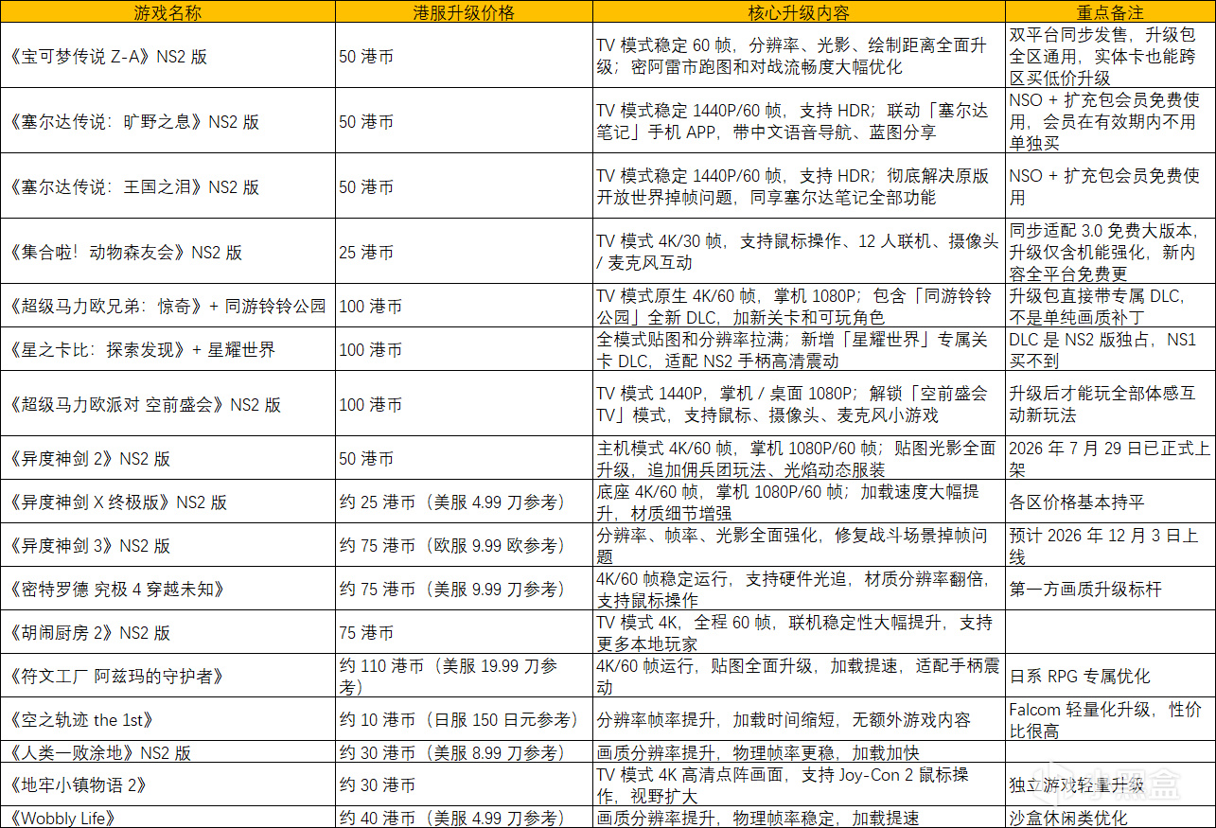Select the cell "《密特罗德 究极 4 穿越未知》"
Screen dimensions: 1216x828
click(167, 589)
